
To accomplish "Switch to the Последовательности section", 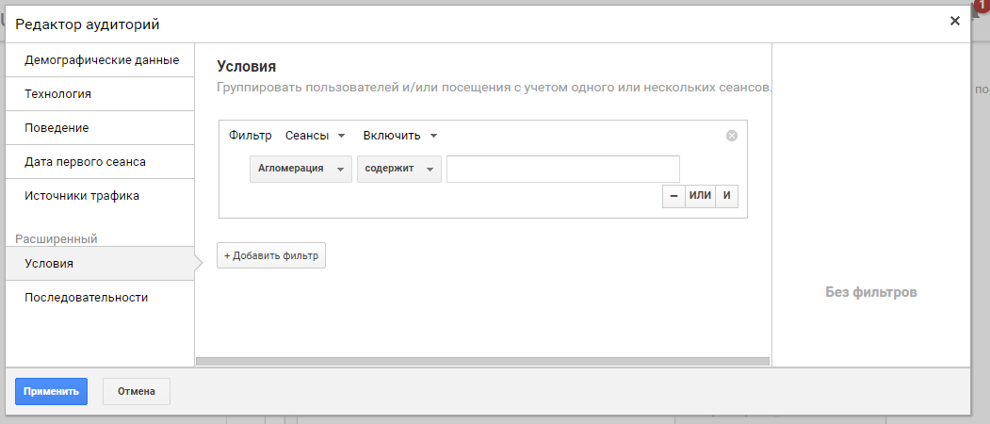I will point(100,298).
